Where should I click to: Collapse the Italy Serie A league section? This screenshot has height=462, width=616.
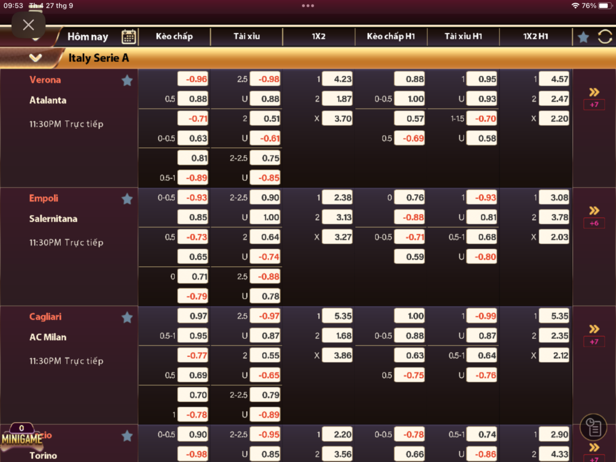click(35, 58)
